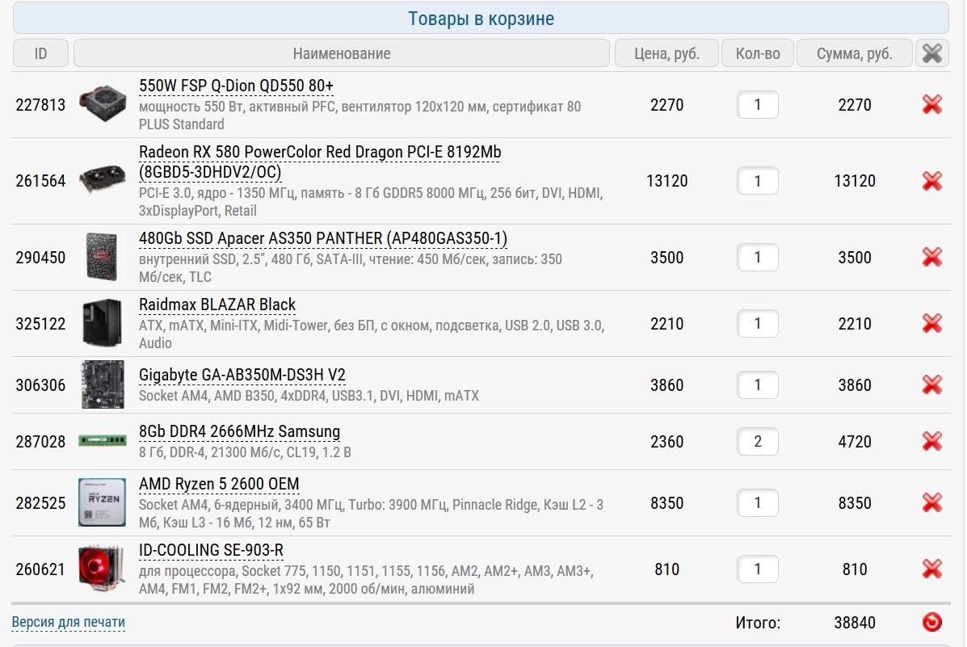Screen dimensions: 967x647
Task: Click the 'Версия для печати' link
Action: point(69,622)
